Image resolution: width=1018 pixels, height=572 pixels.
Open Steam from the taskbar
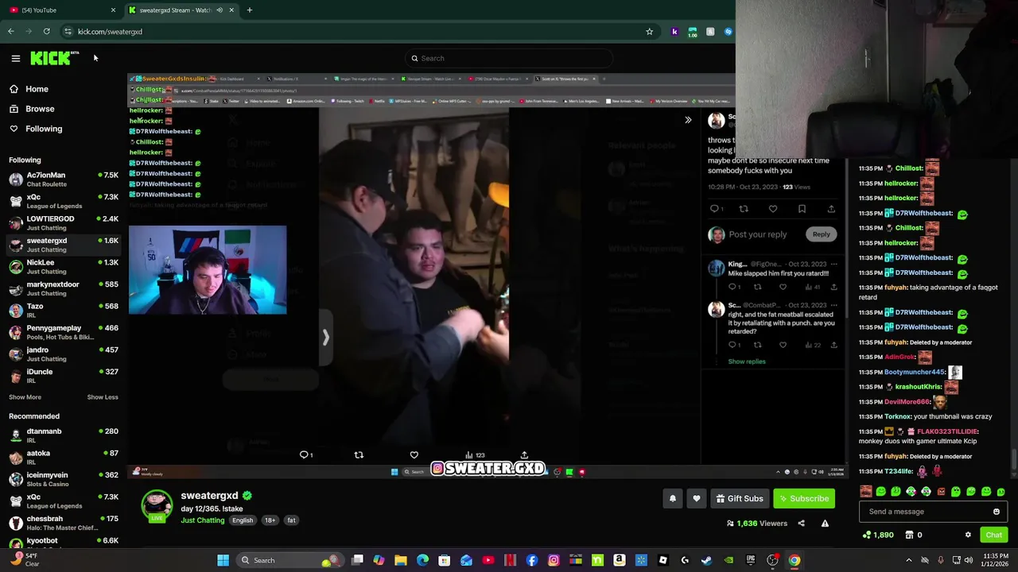706,560
